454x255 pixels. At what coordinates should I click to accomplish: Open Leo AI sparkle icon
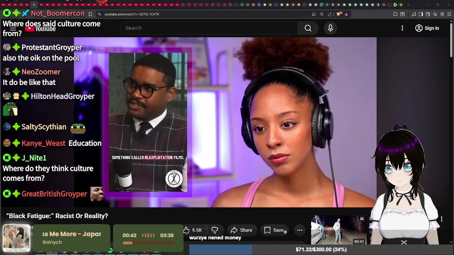click(x=435, y=14)
